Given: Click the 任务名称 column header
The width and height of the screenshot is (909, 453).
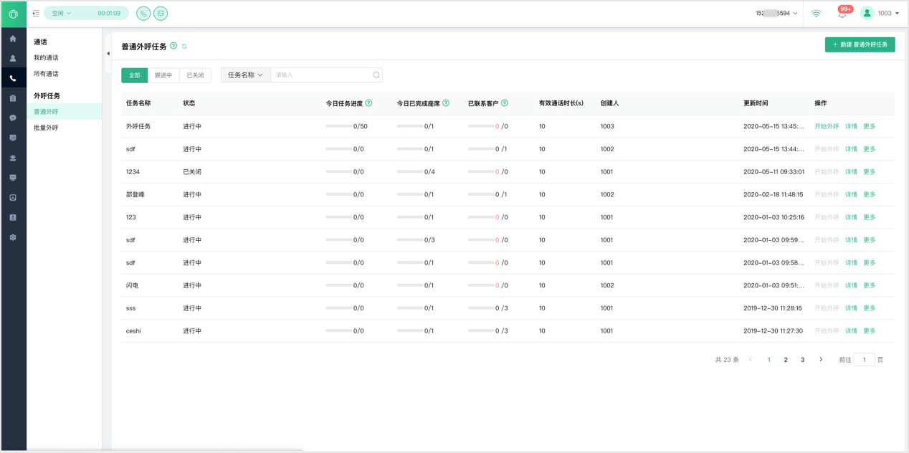Looking at the screenshot, I should (138, 103).
